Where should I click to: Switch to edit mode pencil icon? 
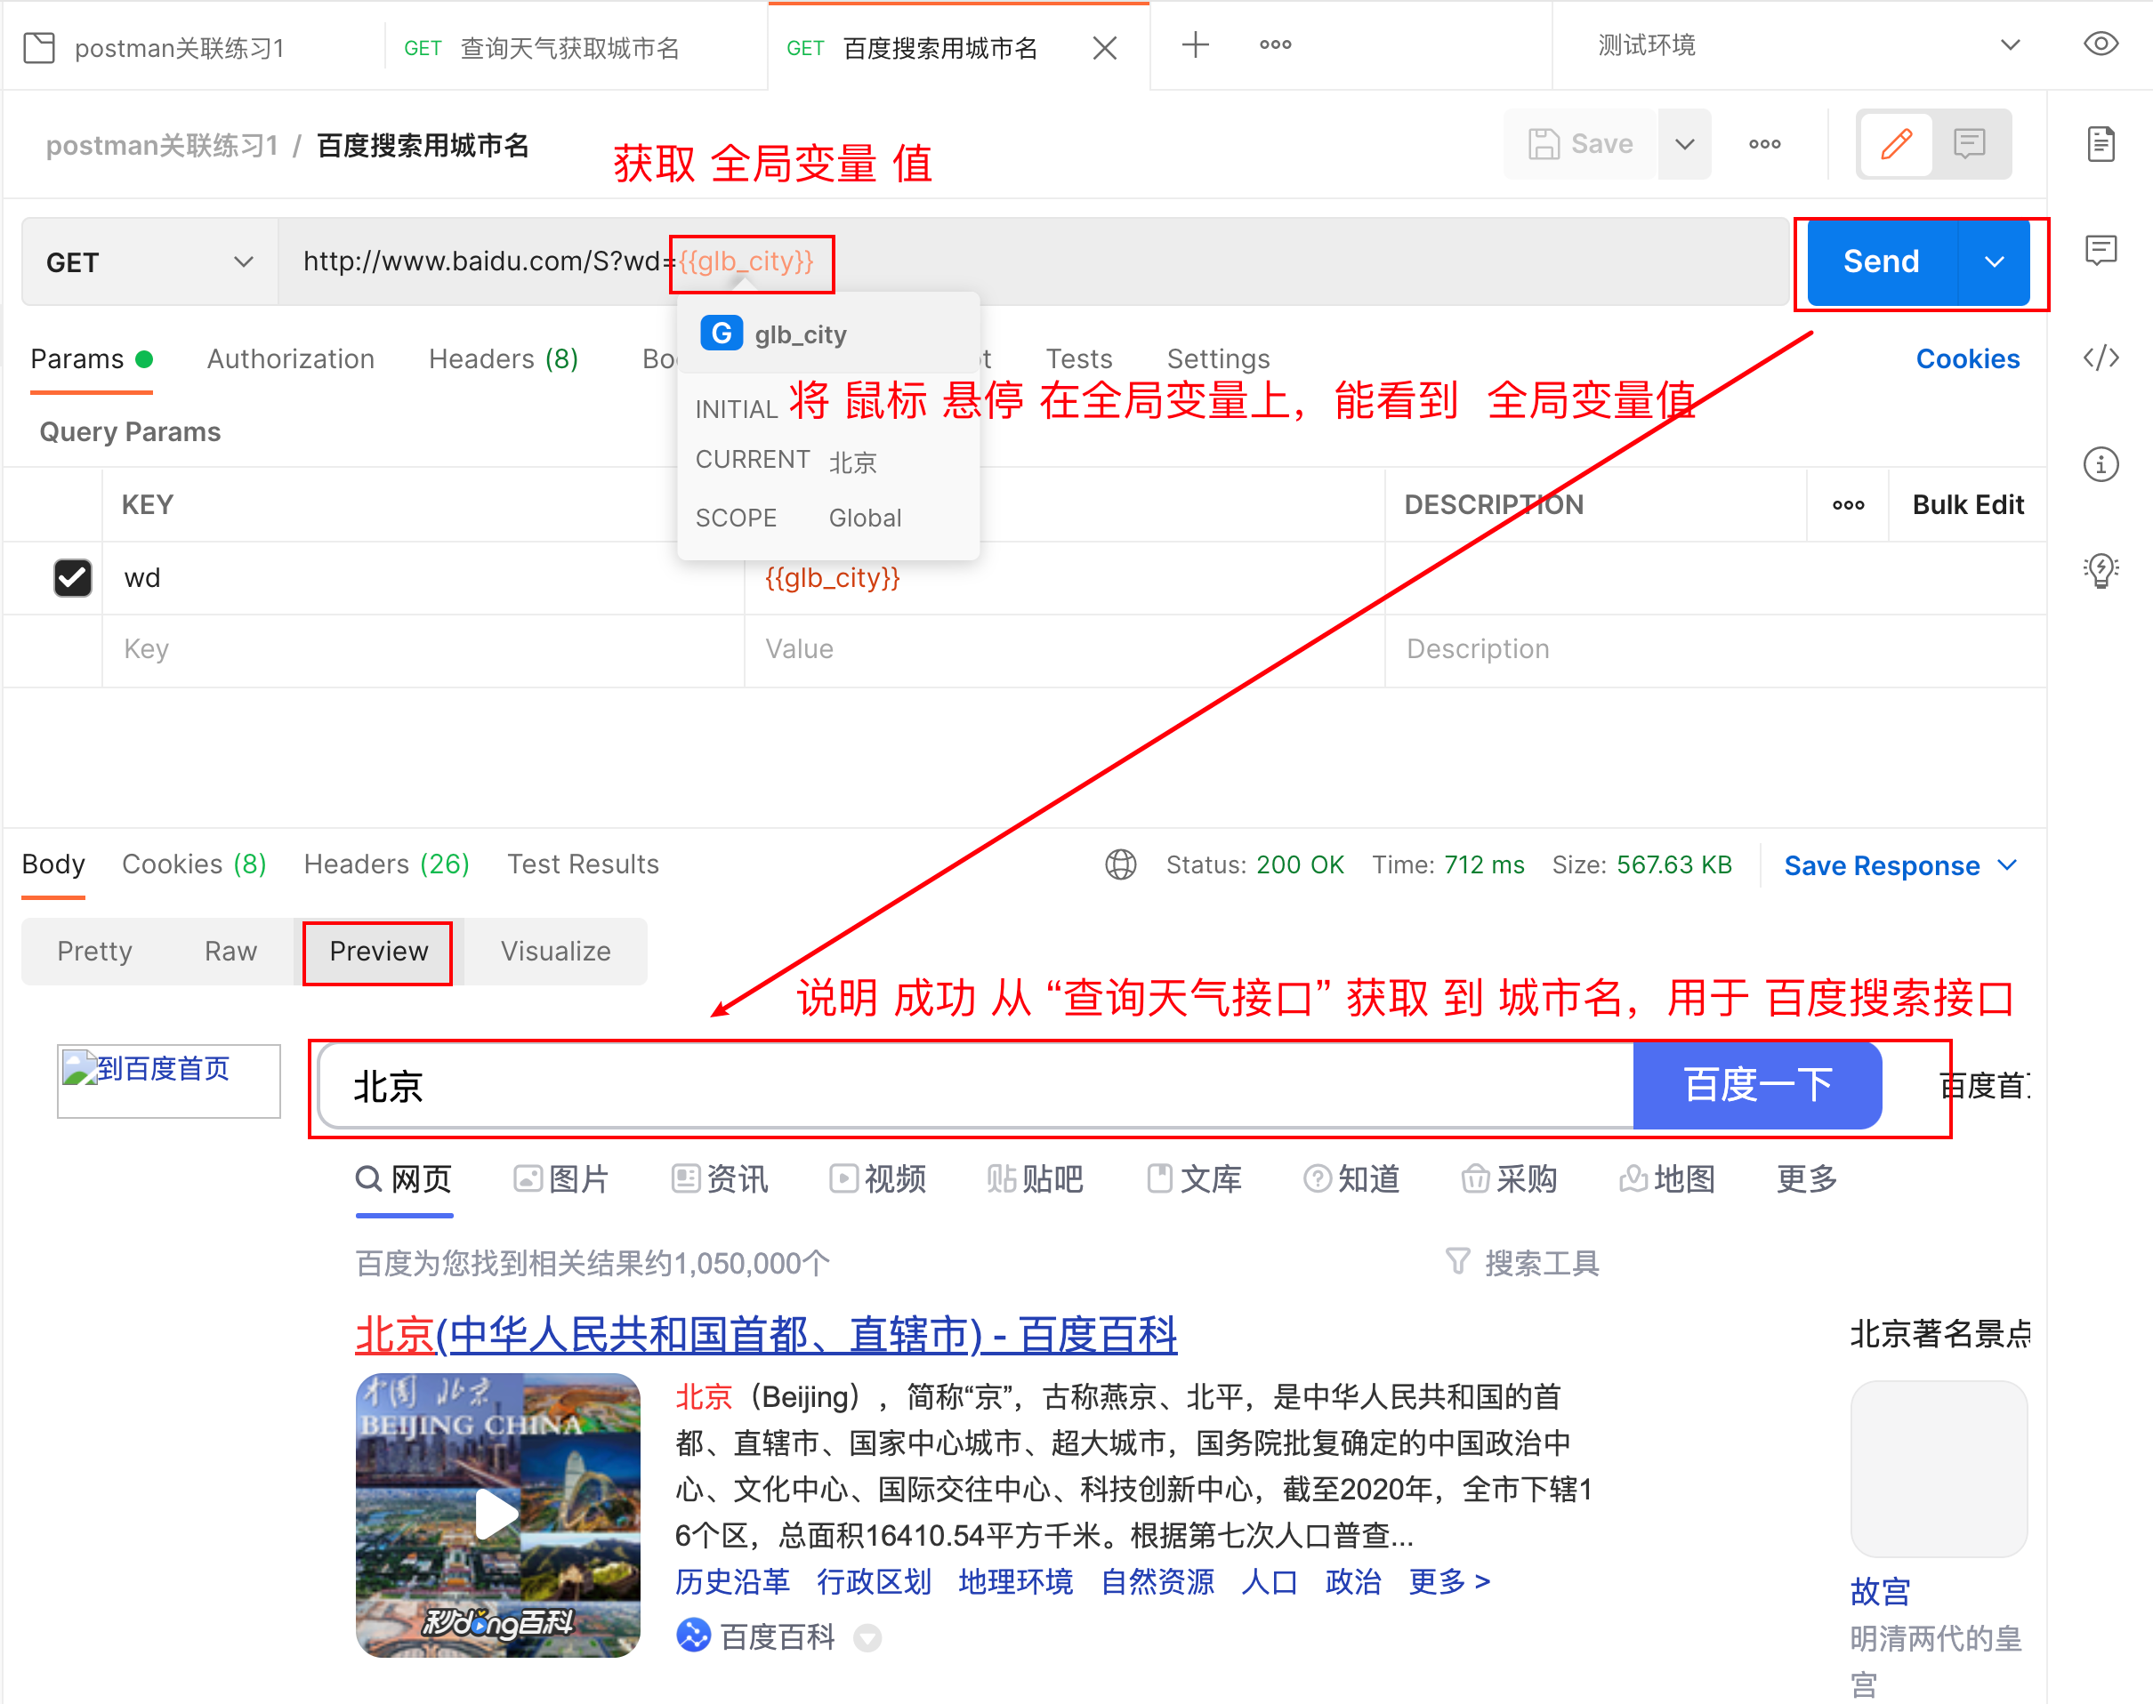point(1896,145)
